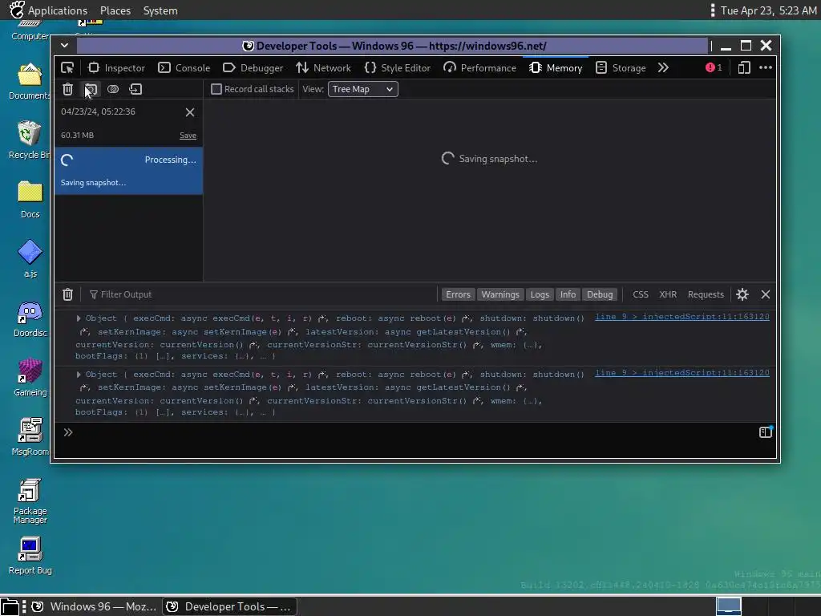Toggle responsive design mode icon
Viewport: 821px width, 616px height.
(744, 67)
